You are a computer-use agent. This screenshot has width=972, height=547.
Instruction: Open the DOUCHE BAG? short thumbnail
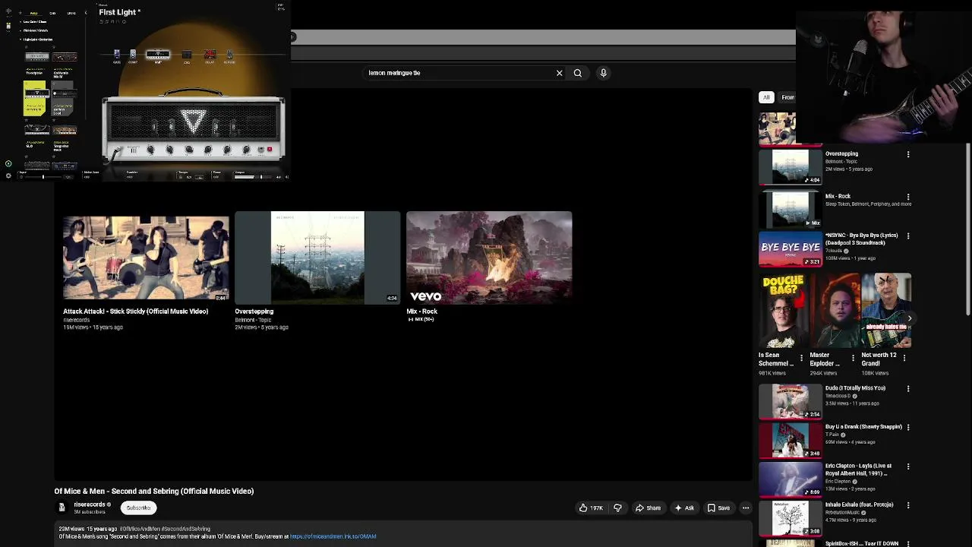tap(783, 311)
